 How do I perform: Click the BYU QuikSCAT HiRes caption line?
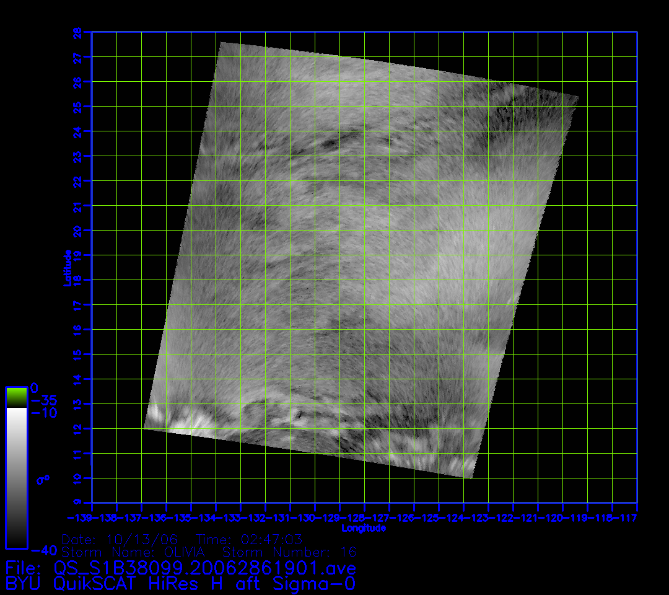(x=180, y=583)
